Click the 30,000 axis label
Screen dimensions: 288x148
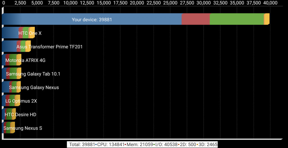pos(203,3)
